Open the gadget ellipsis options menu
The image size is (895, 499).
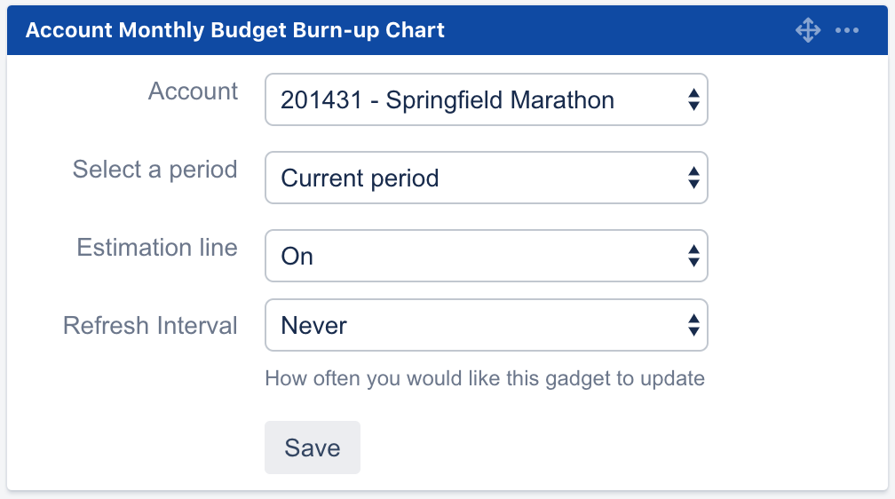(x=846, y=31)
